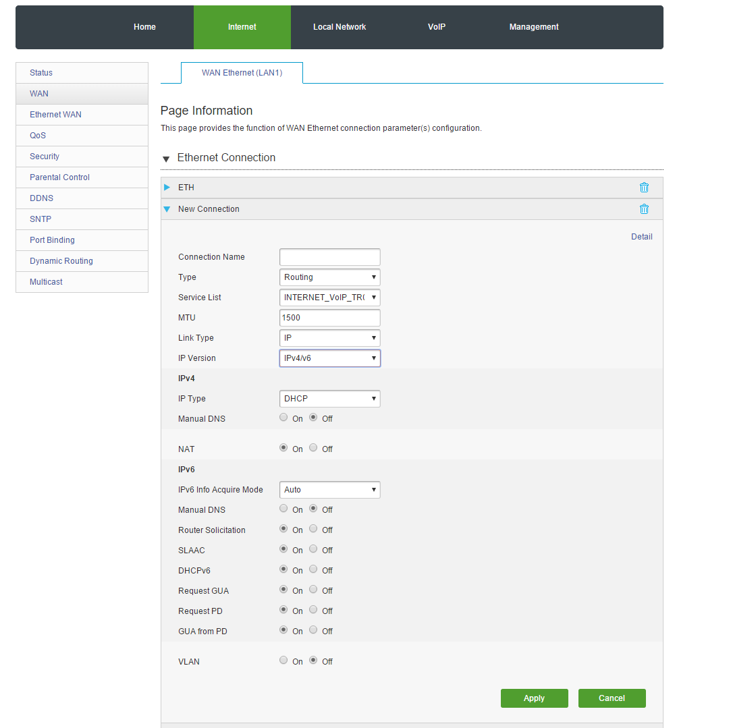This screenshot has height=728, width=731.
Task: Open WAN in the sidebar
Action: [x=82, y=94]
